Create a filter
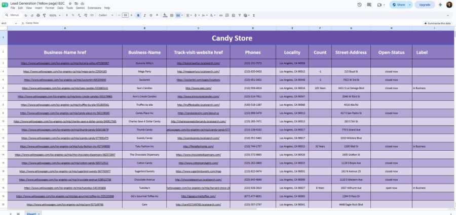 point(239,15)
